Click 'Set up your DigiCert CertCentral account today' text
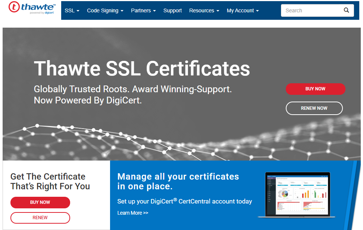The image size is (363, 230). click(185, 201)
